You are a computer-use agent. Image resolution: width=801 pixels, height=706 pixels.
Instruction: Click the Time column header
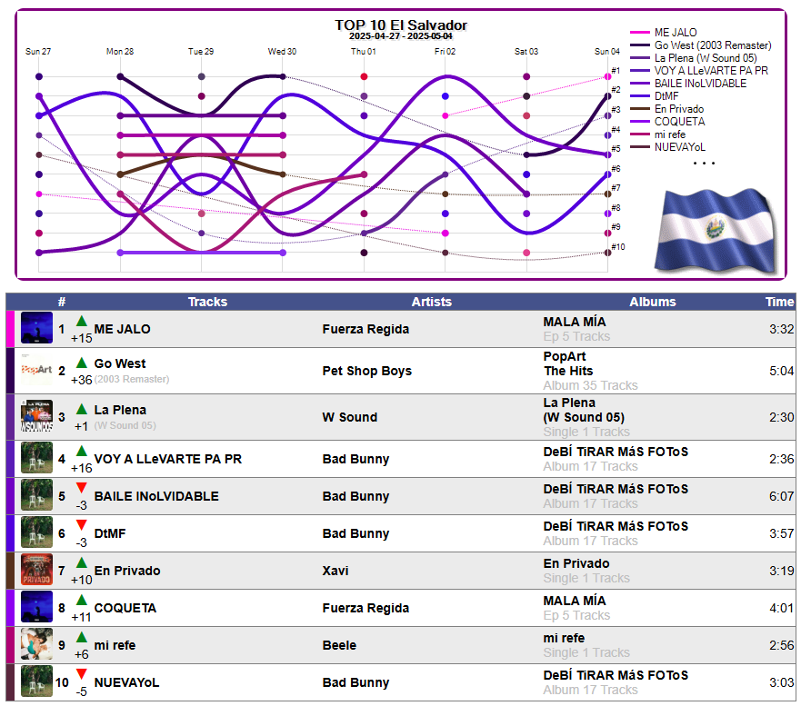point(779,302)
